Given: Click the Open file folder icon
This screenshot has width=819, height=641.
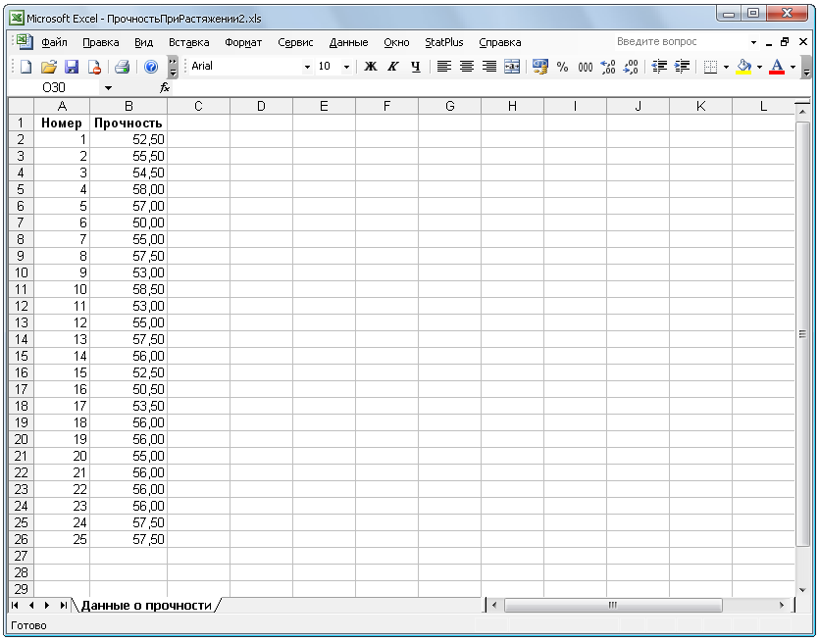Looking at the screenshot, I should pos(48,67).
